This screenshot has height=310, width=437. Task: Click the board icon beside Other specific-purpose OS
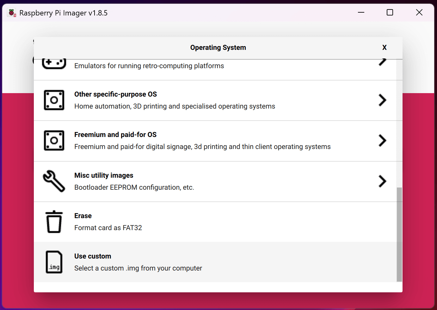pos(54,100)
